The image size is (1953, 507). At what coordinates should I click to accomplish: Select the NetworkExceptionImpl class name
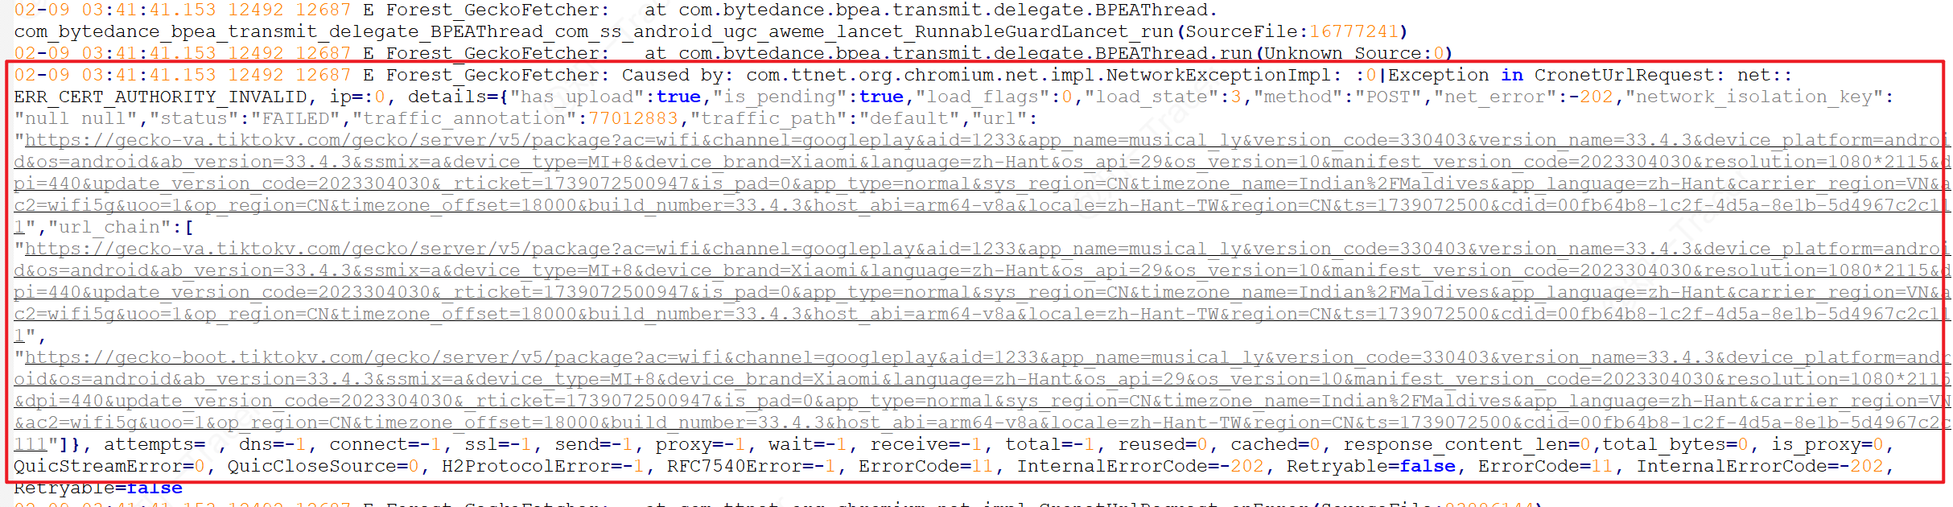point(1218,75)
